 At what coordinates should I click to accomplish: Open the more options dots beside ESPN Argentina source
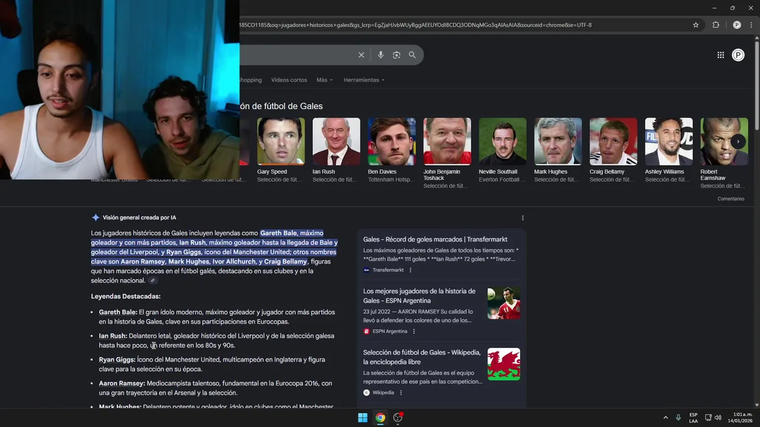click(x=414, y=332)
